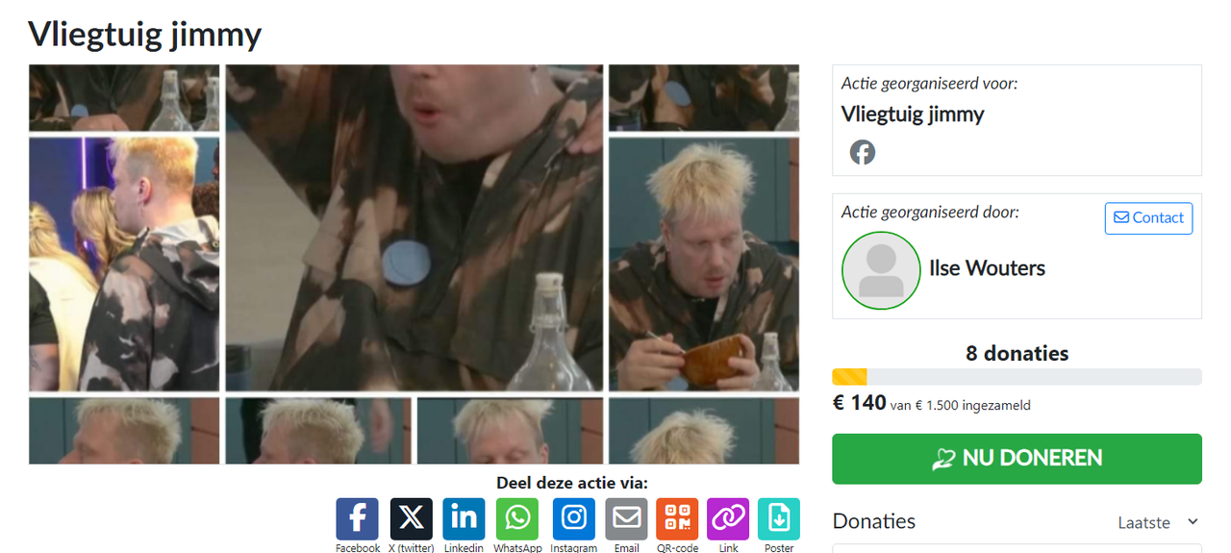
Task: Share on X (twitter) icon
Action: (x=411, y=518)
